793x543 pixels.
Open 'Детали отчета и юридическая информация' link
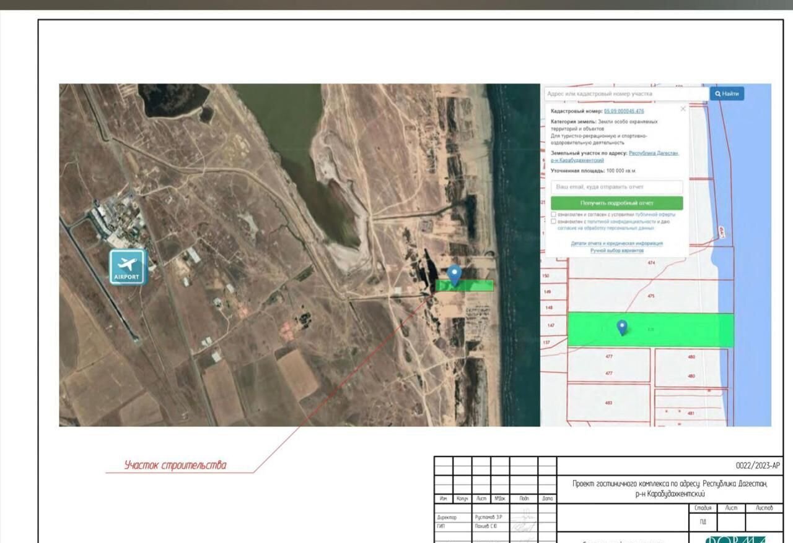click(x=616, y=244)
